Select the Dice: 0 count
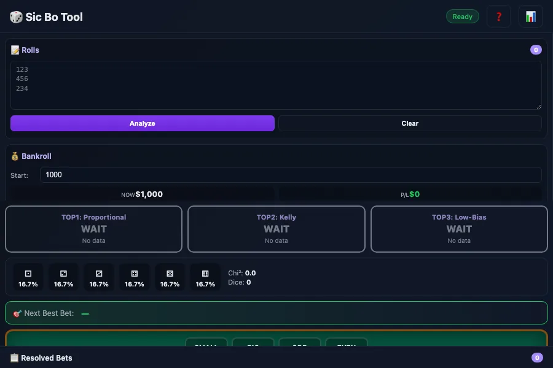The width and height of the screenshot is (553, 368). [x=240, y=282]
